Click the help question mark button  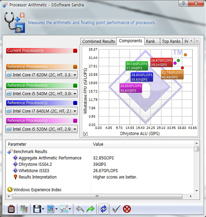tap(183, 3)
